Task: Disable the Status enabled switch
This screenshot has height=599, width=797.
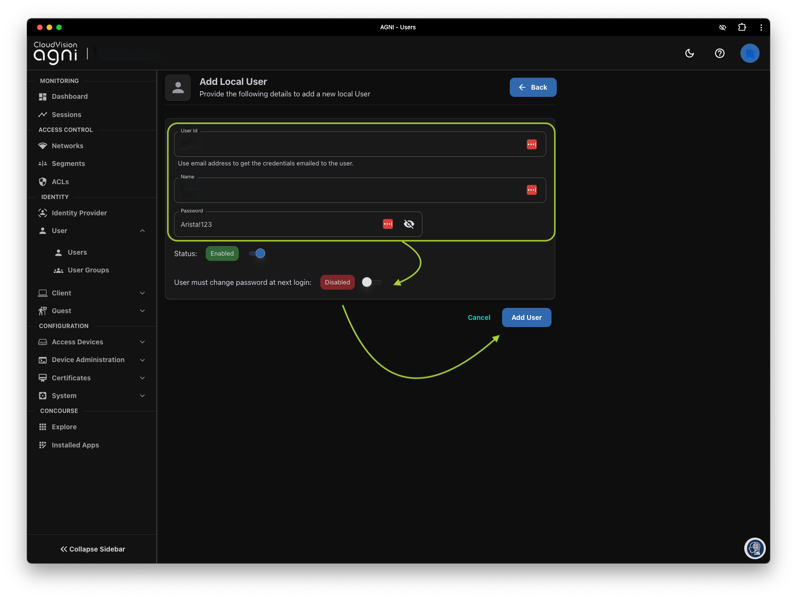Action: pyautogui.click(x=258, y=254)
